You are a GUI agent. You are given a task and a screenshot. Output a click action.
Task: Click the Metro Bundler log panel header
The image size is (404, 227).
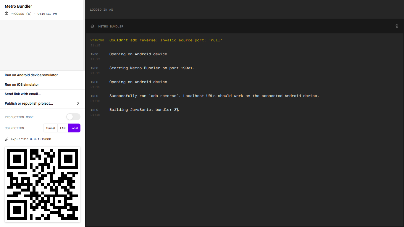click(111, 27)
